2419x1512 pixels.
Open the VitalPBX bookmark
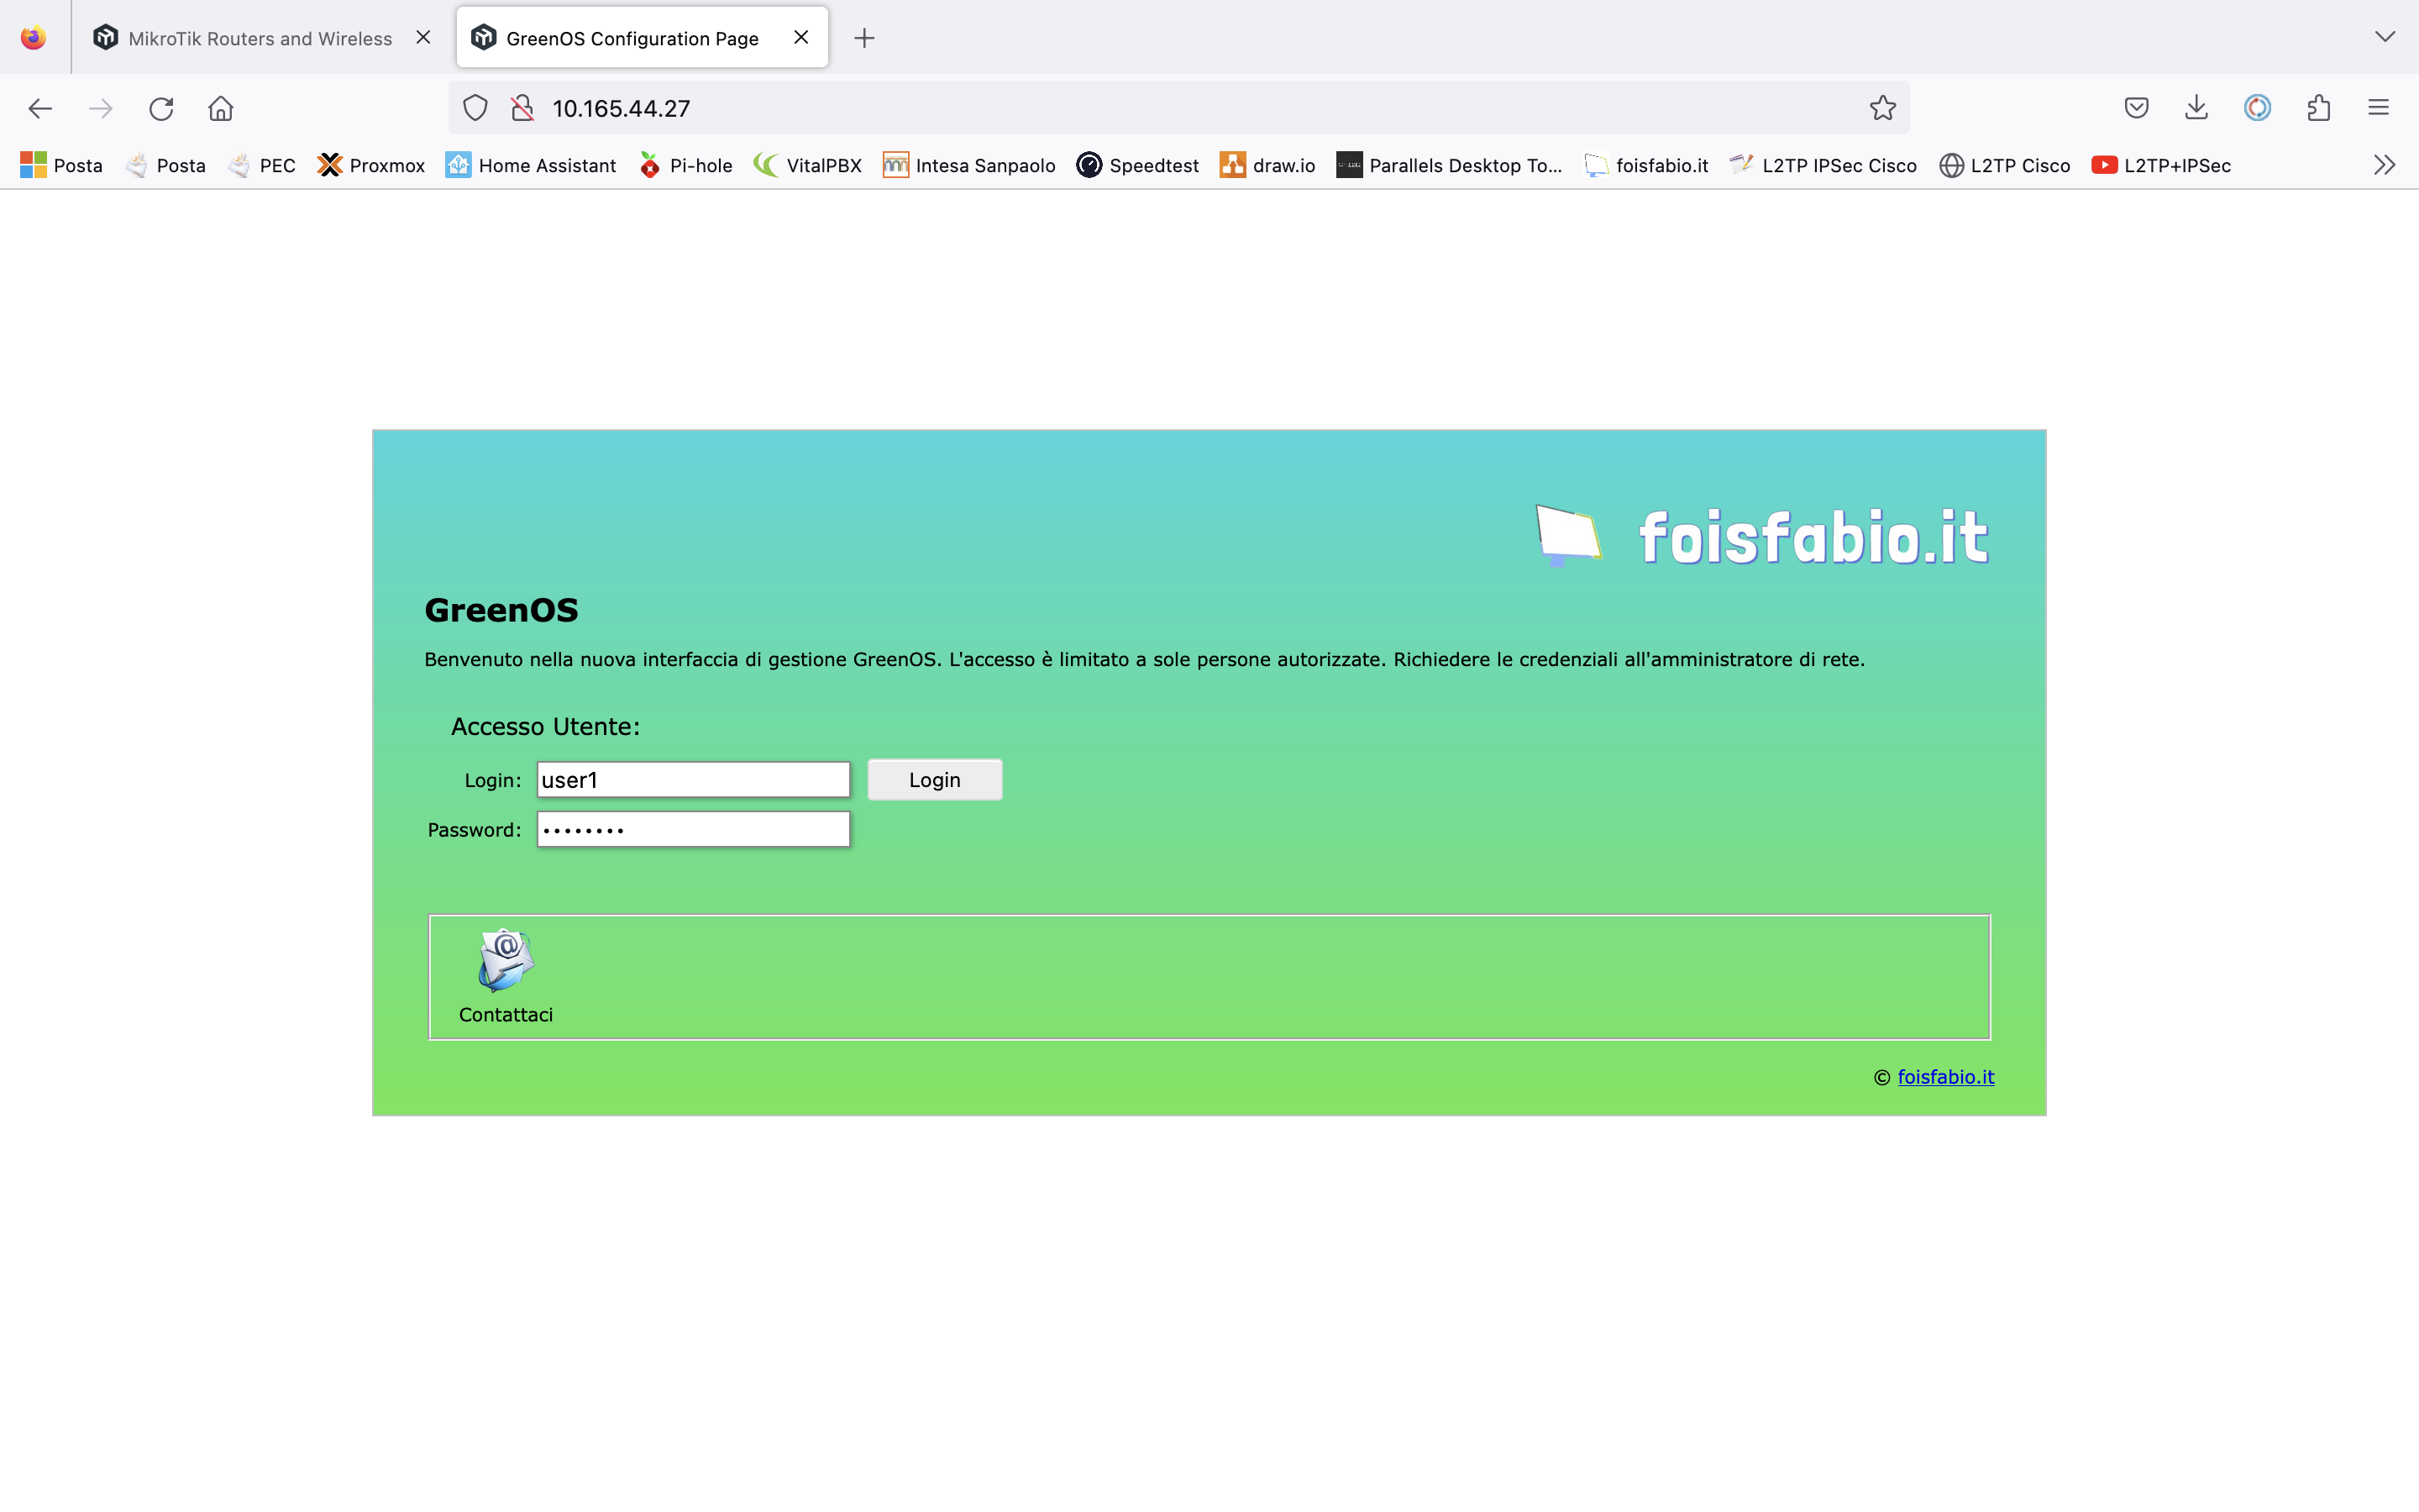point(806,165)
